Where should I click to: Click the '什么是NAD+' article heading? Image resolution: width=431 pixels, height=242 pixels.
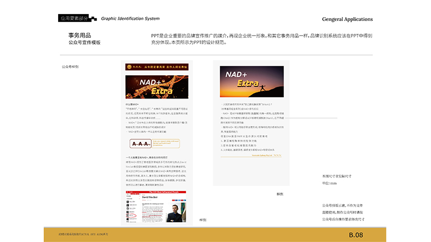pos(132,104)
